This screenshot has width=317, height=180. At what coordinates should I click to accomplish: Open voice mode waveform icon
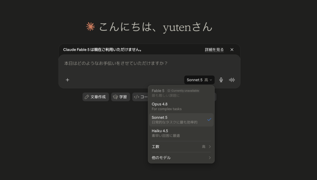pos(232,80)
